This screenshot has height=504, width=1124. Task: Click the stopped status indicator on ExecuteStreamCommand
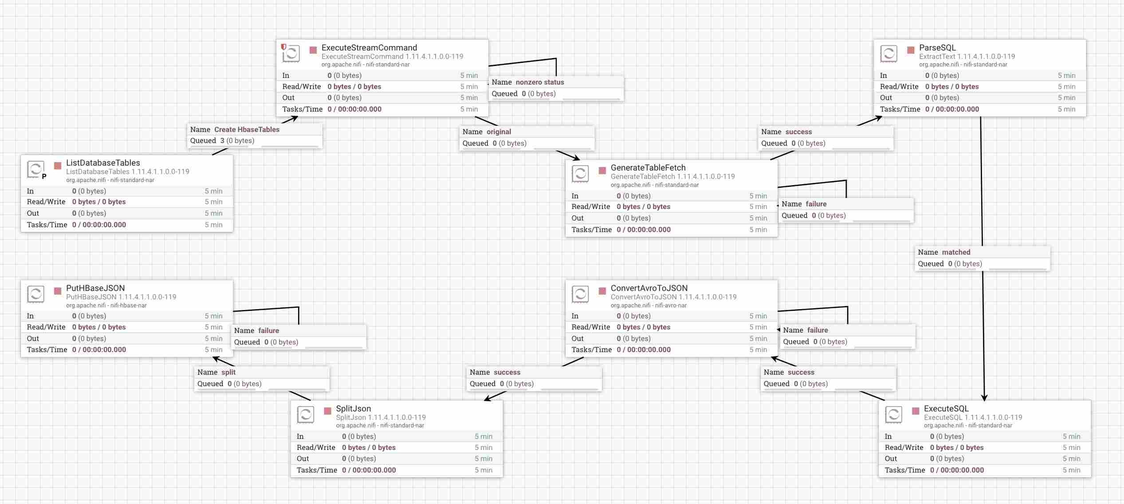[313, 50]
